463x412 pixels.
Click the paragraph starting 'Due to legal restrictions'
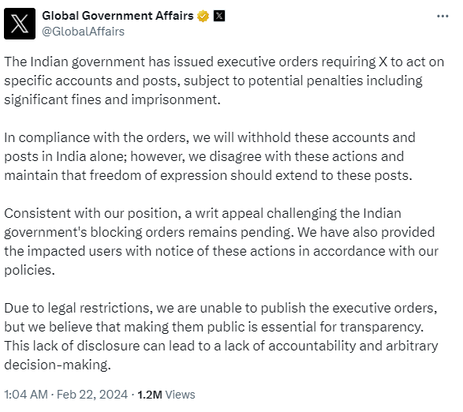coord(221,336)
